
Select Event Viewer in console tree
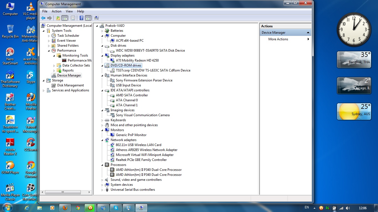pos(66,41)
